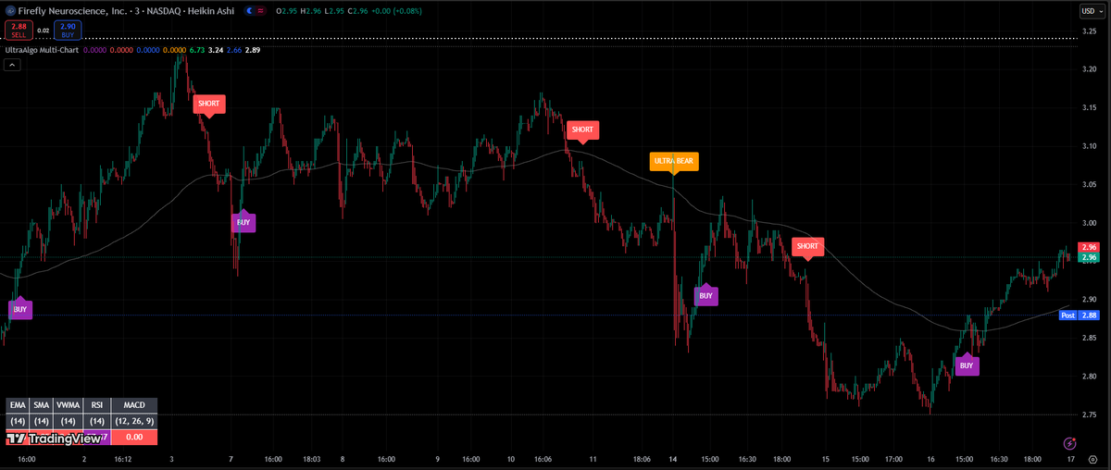
Task: Click the red 2.88 SELL button
Action: point(19,31)
